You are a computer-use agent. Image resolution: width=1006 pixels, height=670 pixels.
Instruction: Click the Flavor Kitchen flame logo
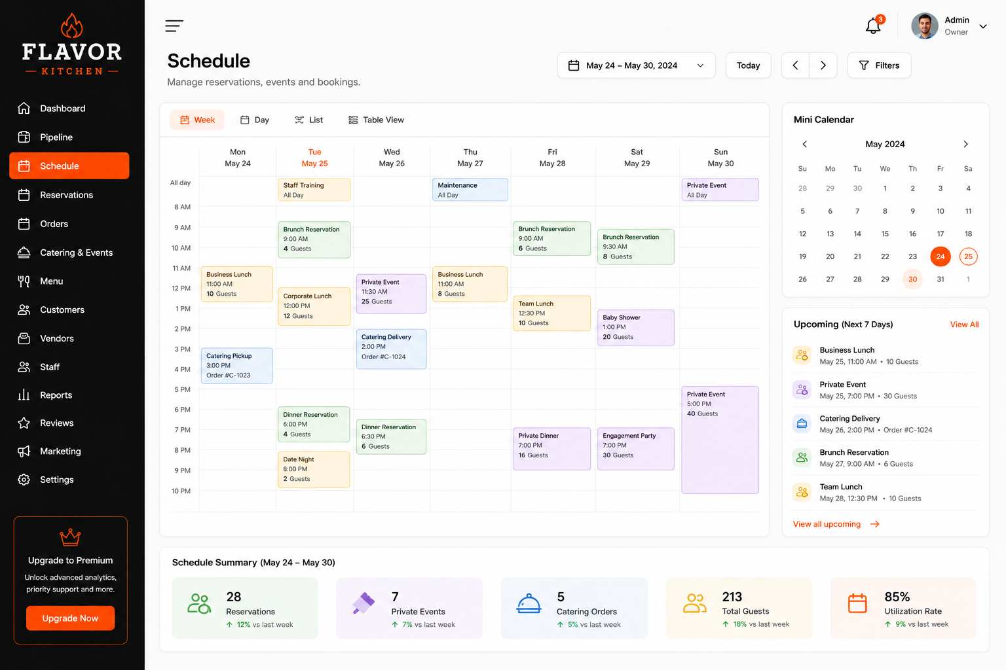(72, 26)
